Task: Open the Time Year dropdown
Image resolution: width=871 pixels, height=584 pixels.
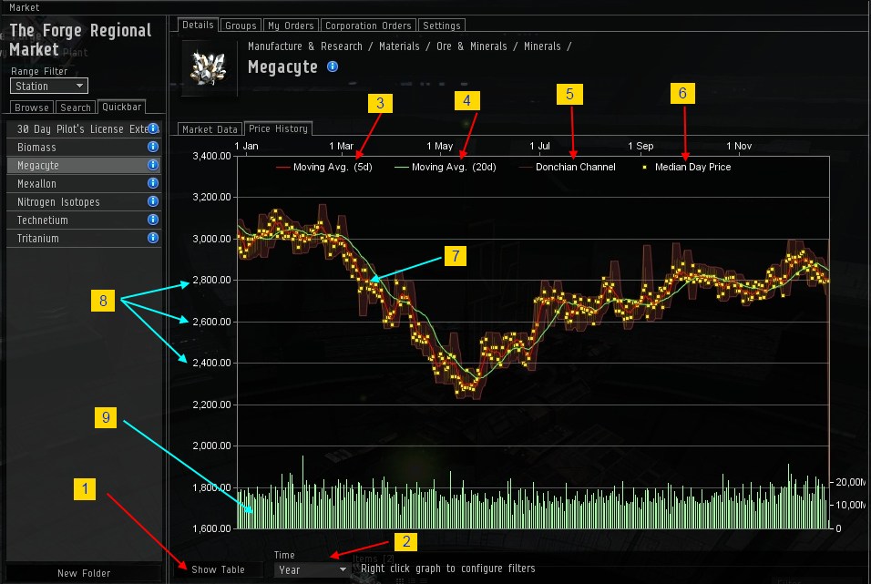Action: tap(312, 569)
